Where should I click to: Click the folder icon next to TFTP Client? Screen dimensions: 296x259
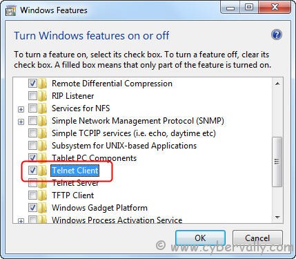(42, 195)
